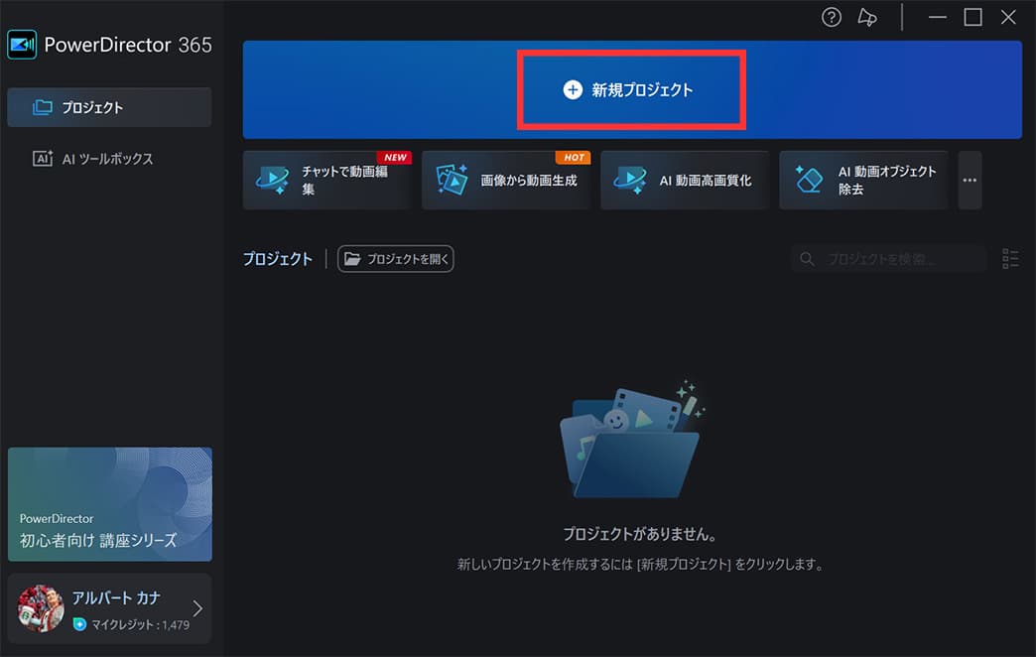
Task: Start AI 動画高画質化 tool
Action: point(685,180)
